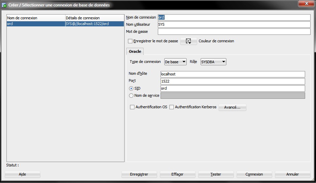This screenshot has width=316, height=183.
Task: Select the SID radio button
Action: pos(131,88)
